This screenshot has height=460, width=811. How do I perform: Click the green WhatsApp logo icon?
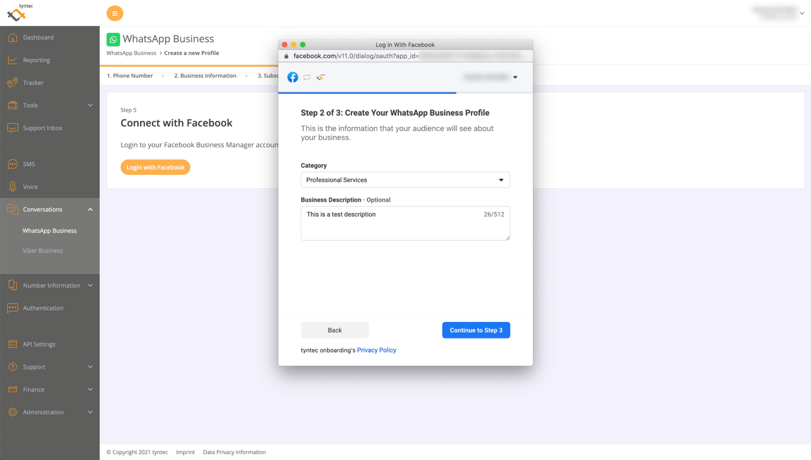[113, 39]
